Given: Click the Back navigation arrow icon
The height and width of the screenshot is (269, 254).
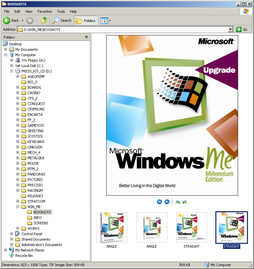Looking at the screenshot, I should (x=7, y=20).
